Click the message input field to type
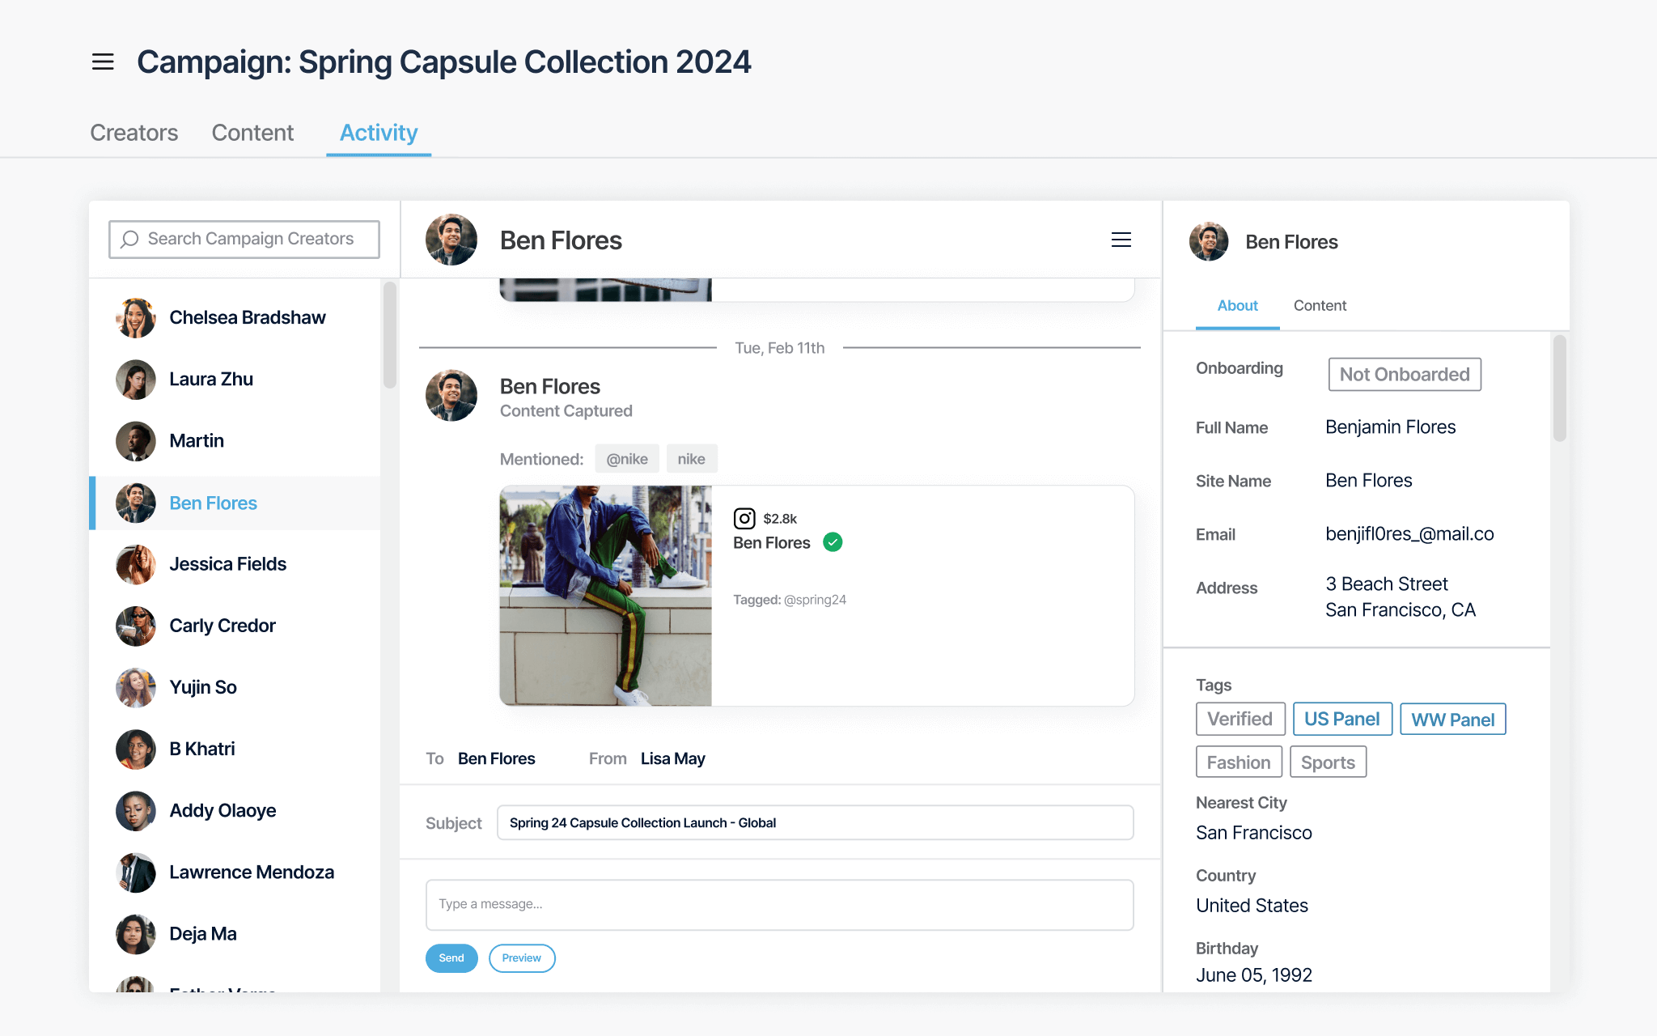Viewport: 1657px width, 1036px height. tap(779, 903)
